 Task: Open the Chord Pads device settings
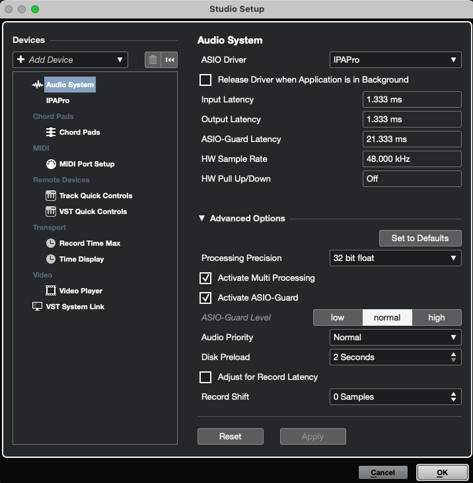(x=79, y=132)
